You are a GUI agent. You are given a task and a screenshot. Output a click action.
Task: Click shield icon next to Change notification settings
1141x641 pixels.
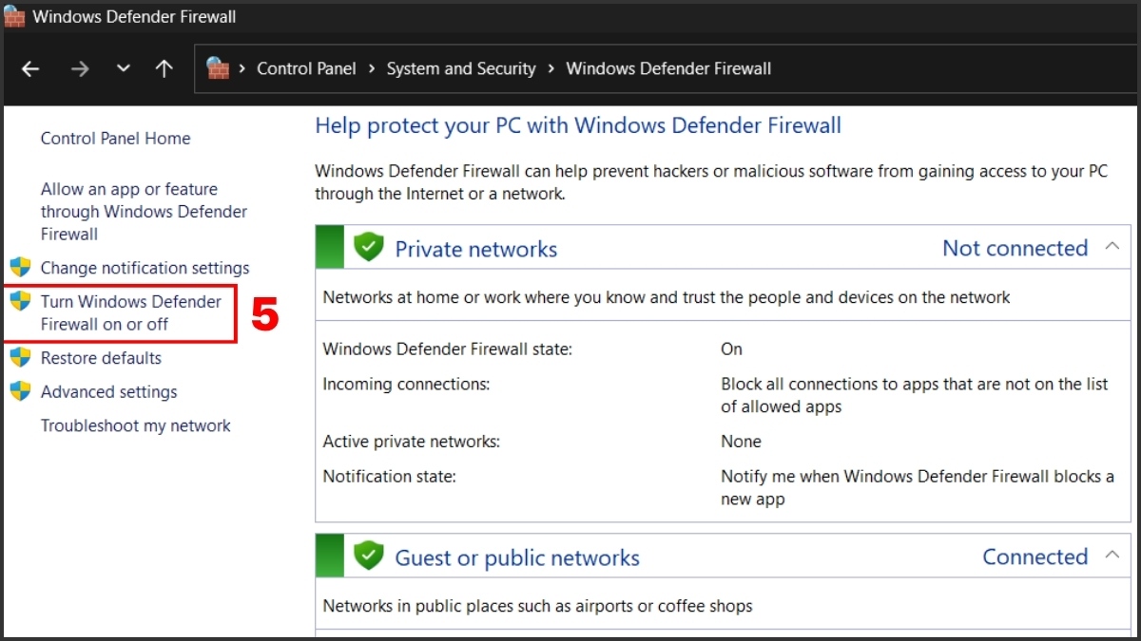click(20, 268)
